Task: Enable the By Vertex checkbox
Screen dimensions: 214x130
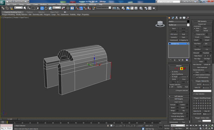Action: tap(171, 72)
